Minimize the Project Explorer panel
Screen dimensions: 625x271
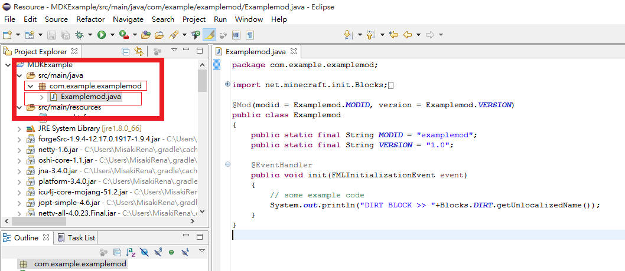pos(186,50)
